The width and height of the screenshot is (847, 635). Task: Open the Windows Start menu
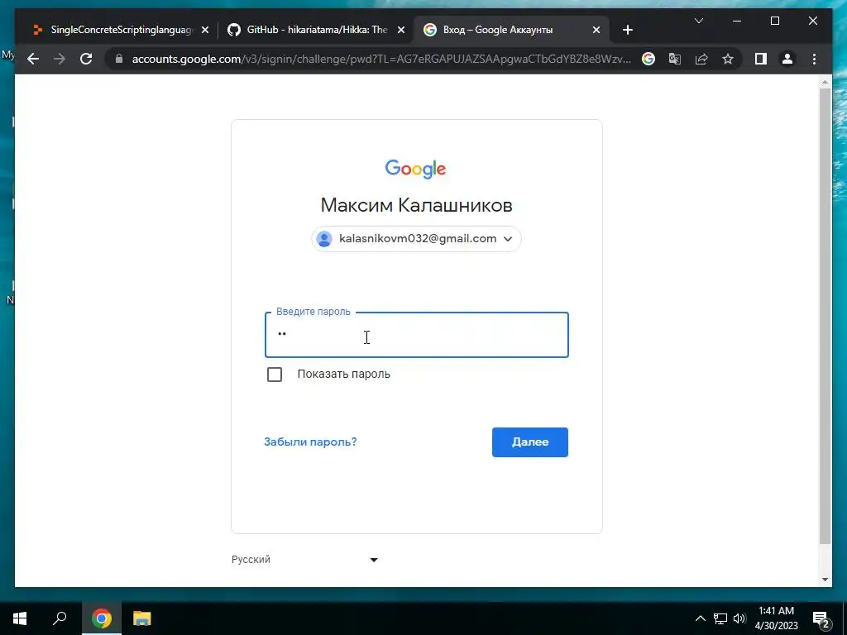point(20,618)
